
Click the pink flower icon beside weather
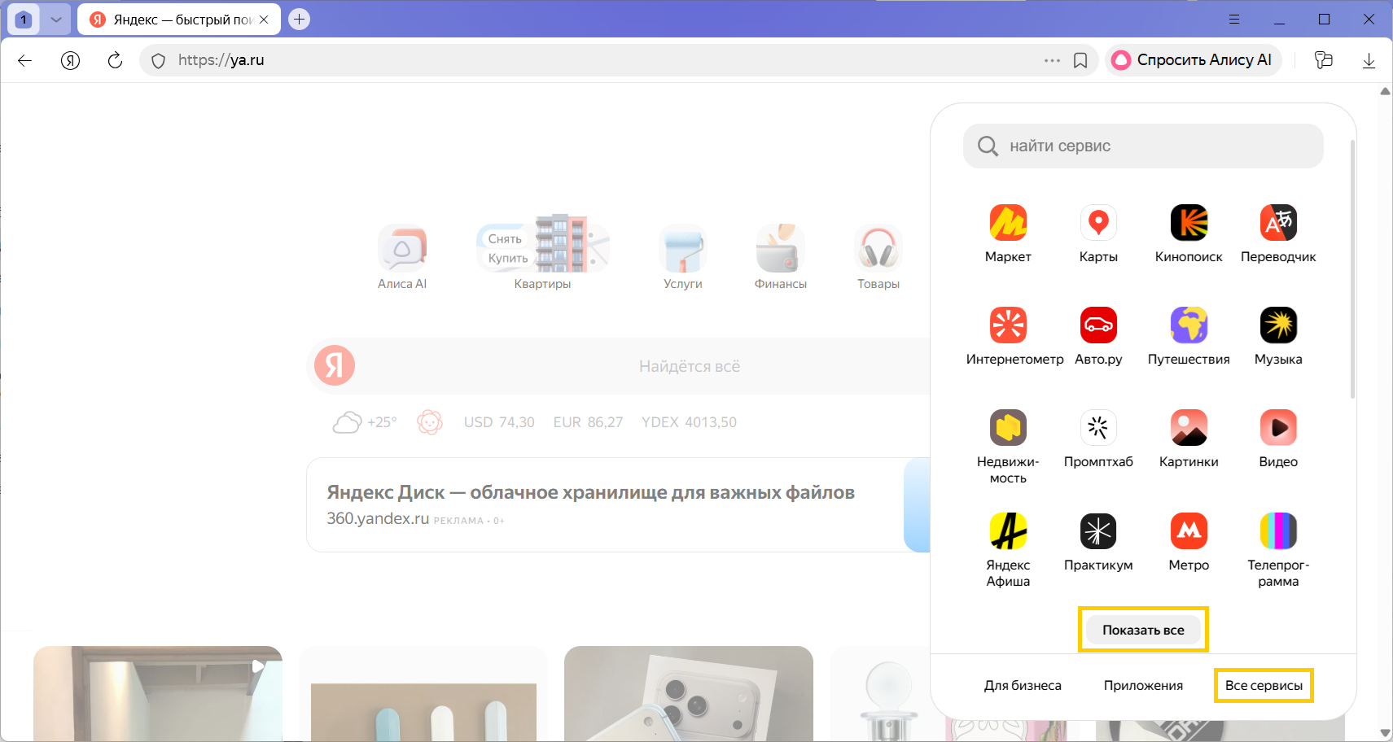coord(429,422)
